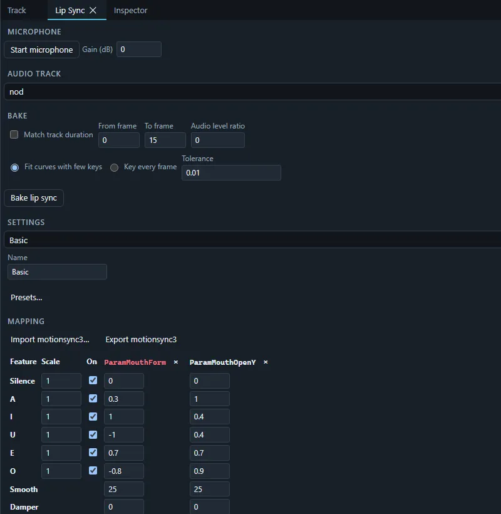The height and width of the screenshot is (514, 501).
Task: Toggle the E feature On checkbox
Action: click(93, 453)
